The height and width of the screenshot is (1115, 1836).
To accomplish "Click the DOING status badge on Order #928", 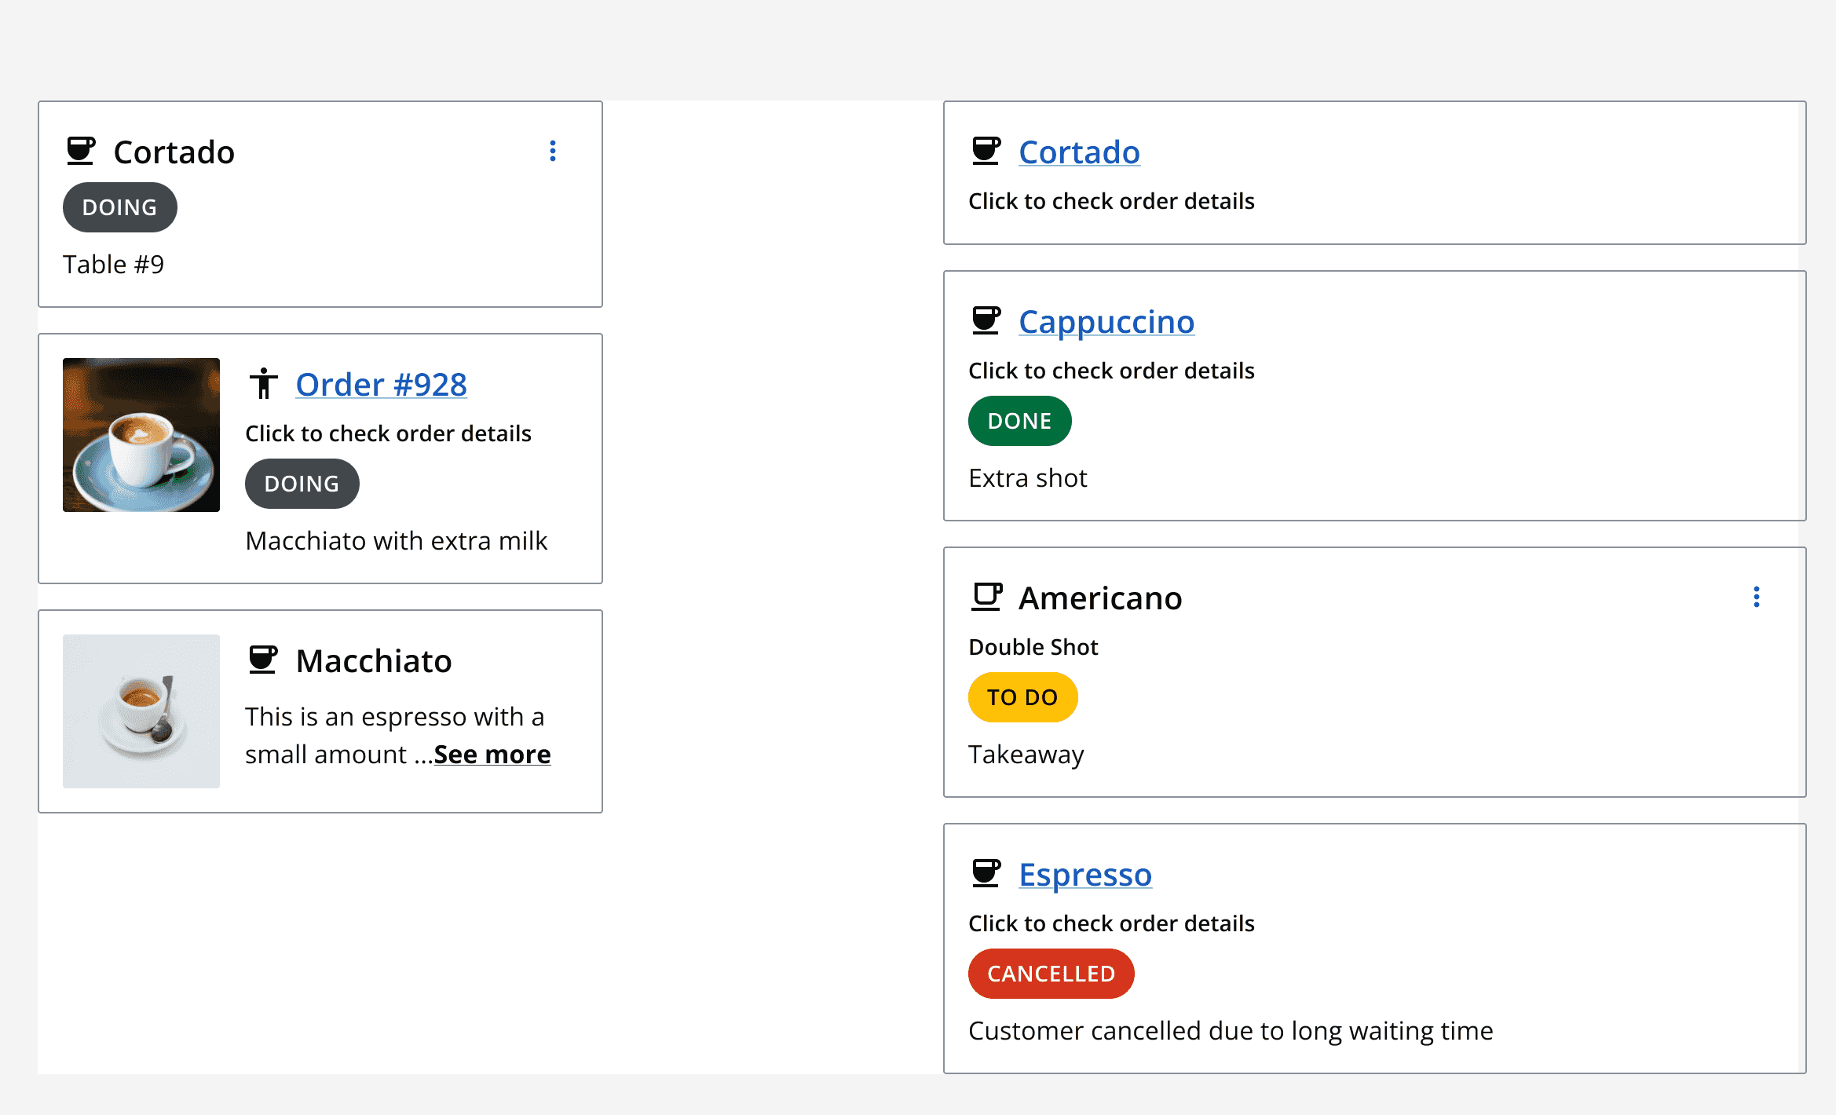I will [x=302, y=483].
